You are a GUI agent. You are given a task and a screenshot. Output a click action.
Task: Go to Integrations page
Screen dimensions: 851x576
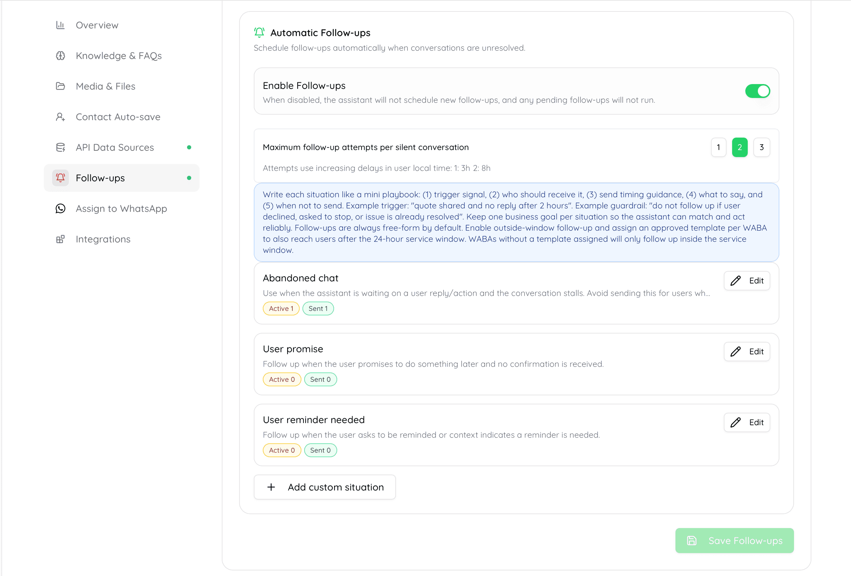click(x=122, y=239)
